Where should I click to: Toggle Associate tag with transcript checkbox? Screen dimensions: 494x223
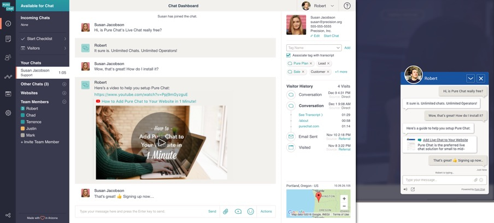(x=289, y=55)
